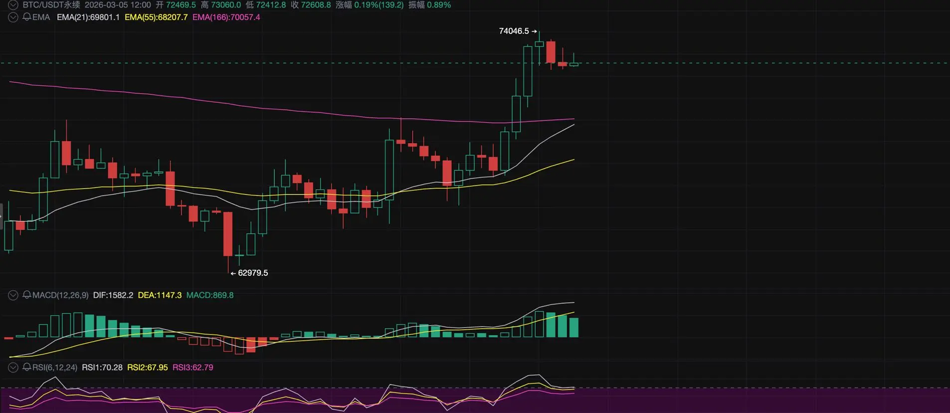Screen dimensions: 950x413
Task: Open the MACD alert bell
Action: [27, 295]
